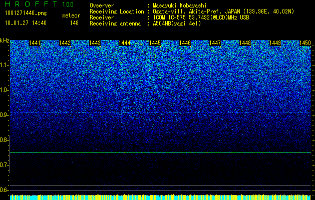Select the filename 1001271440.png
Screen dimensions: 315x200
26,13
